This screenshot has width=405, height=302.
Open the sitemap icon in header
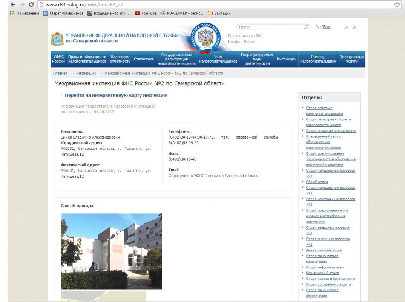pos(346,28)
